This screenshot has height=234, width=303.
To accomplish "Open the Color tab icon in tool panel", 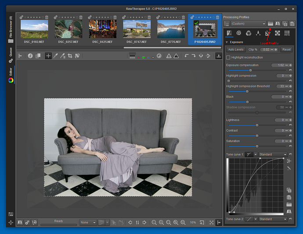I will (x=248, y=33).
